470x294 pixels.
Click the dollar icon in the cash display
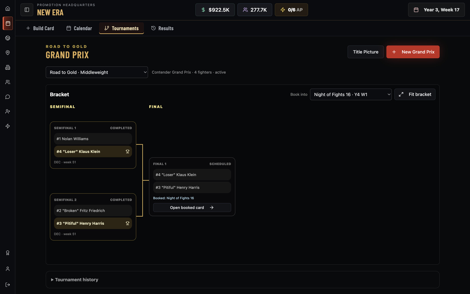coord(203,10)
